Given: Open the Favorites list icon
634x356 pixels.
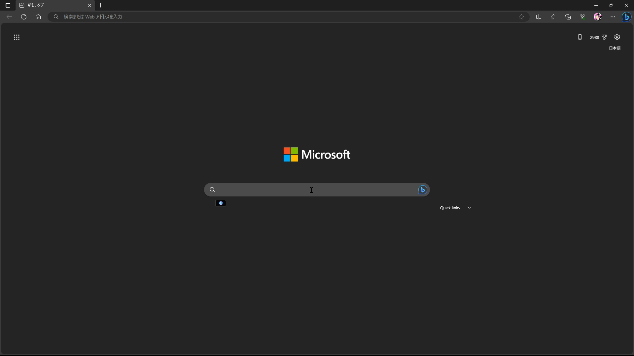Looking at the screenshot, I should [553, 17].
